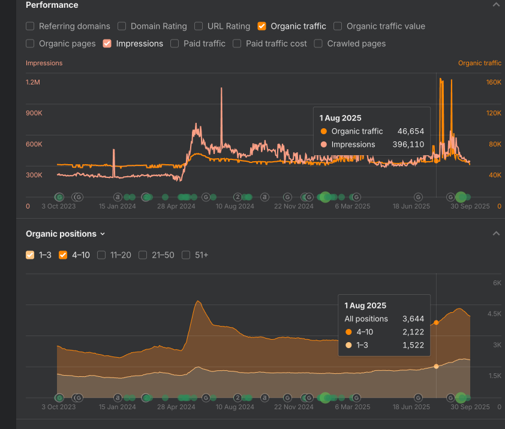This screenshot has height=429, width=505.
Task: Enable the 11–20 positions checkbox
Action: point(101,255)
